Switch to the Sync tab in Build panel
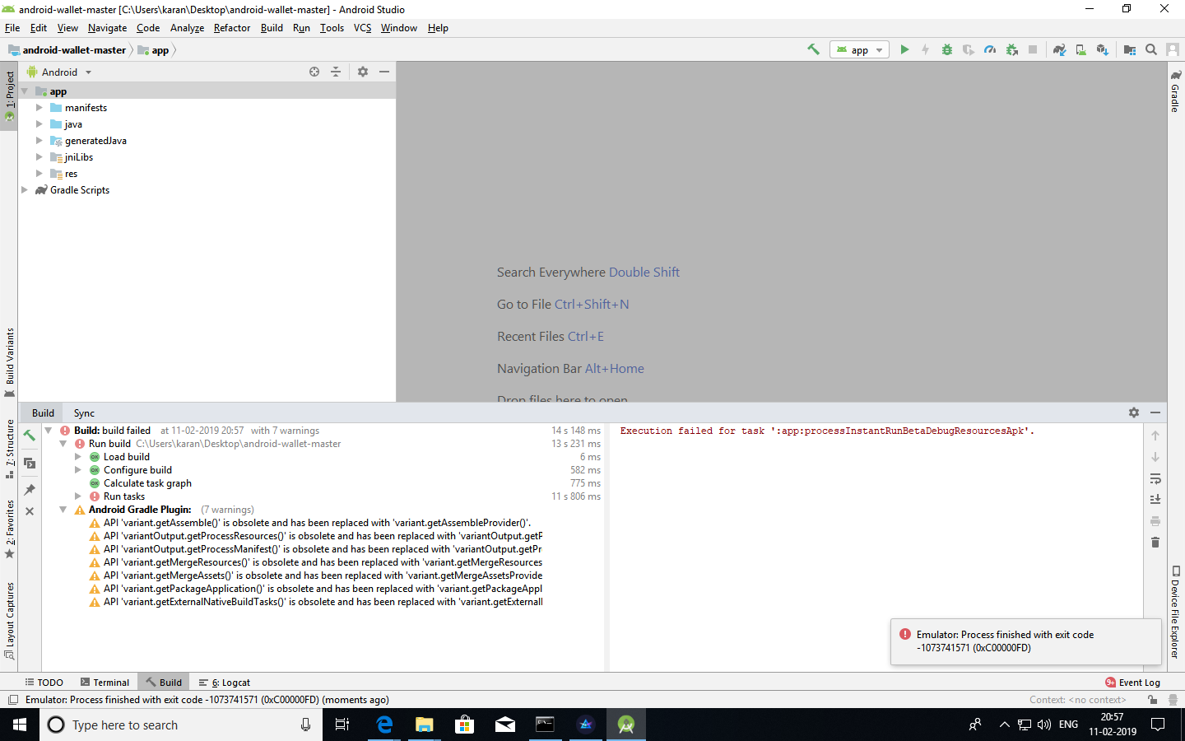This screenshot has height=741, width=1185. pyautogui.click(x=84, y=413)
